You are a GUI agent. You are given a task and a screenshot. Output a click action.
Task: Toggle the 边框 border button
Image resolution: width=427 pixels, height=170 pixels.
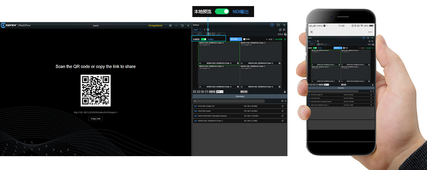coord(212,92)
